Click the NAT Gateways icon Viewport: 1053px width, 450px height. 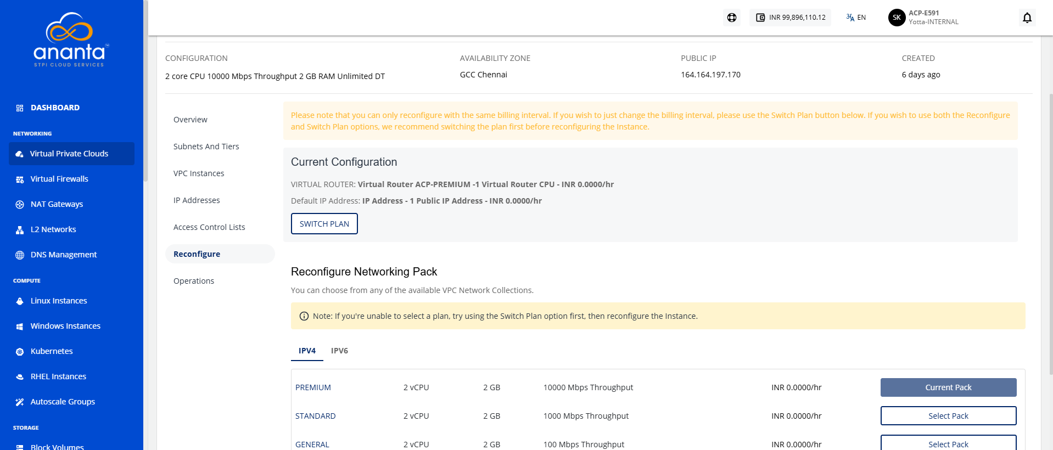coord(20,205)
